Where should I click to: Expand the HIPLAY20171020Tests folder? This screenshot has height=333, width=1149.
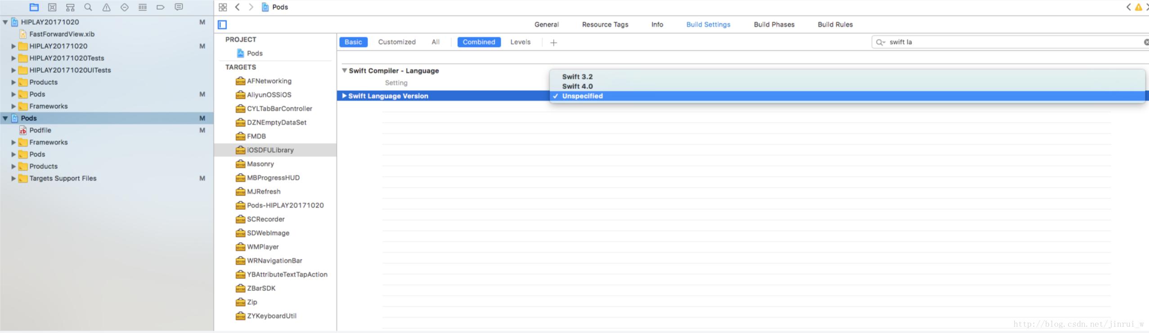(x=13, y=58)
